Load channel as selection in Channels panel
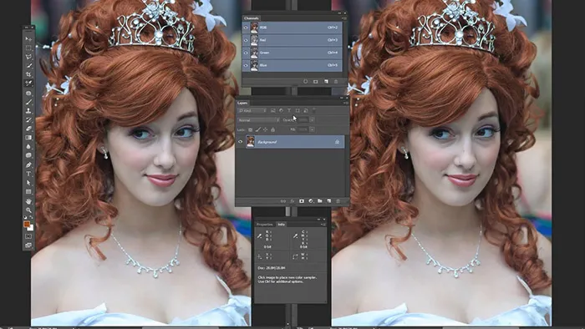Viewport: 585px width, 329px height. [306, 81]
